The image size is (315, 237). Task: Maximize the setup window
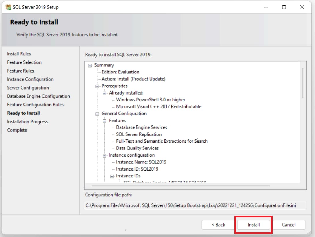coord(284,7)
